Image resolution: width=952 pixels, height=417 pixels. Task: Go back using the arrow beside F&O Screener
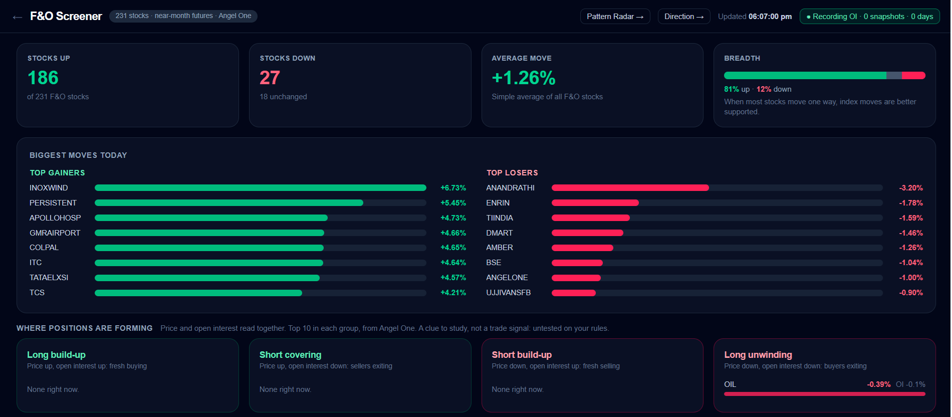pyautogui.click(x=18, y=17)
